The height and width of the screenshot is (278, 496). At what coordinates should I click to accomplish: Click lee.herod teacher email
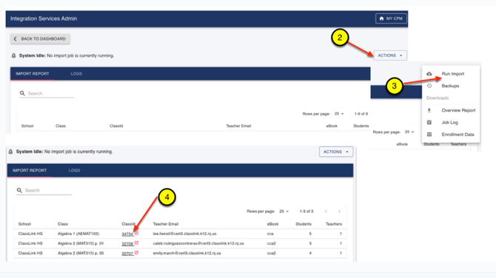[x=185, y=234]
